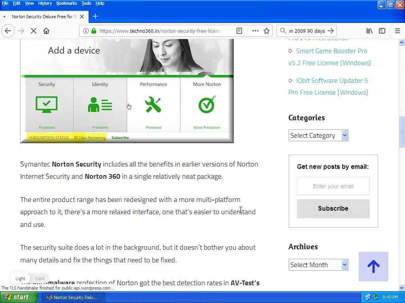Show the sidebar panel
Viewport: 405px width, 303px height.
(x=382, y=31)
